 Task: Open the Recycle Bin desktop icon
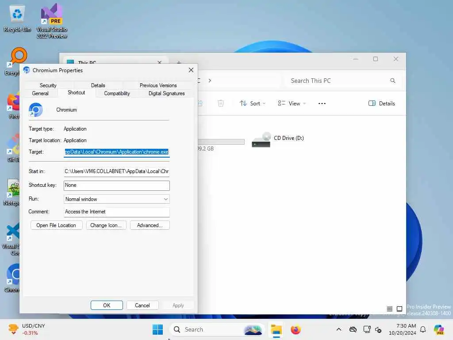click(x=17, y=19)
